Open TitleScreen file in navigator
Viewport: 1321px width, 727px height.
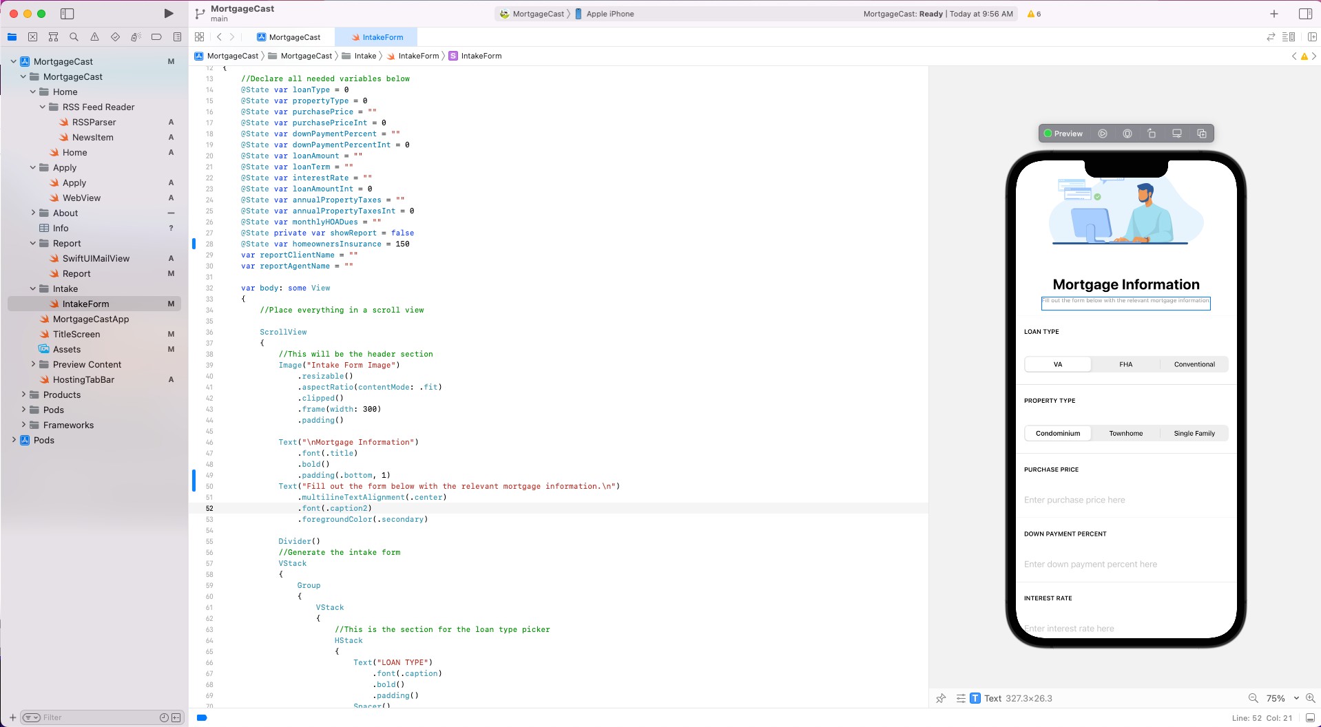(x=76, y=334)
